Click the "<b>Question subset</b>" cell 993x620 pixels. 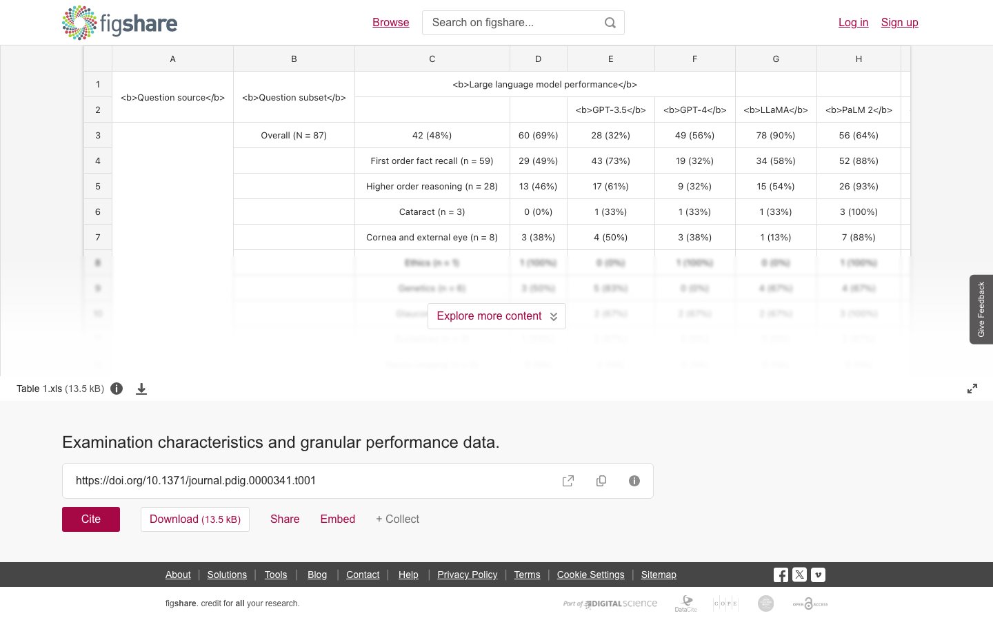(x=294, y=97)
